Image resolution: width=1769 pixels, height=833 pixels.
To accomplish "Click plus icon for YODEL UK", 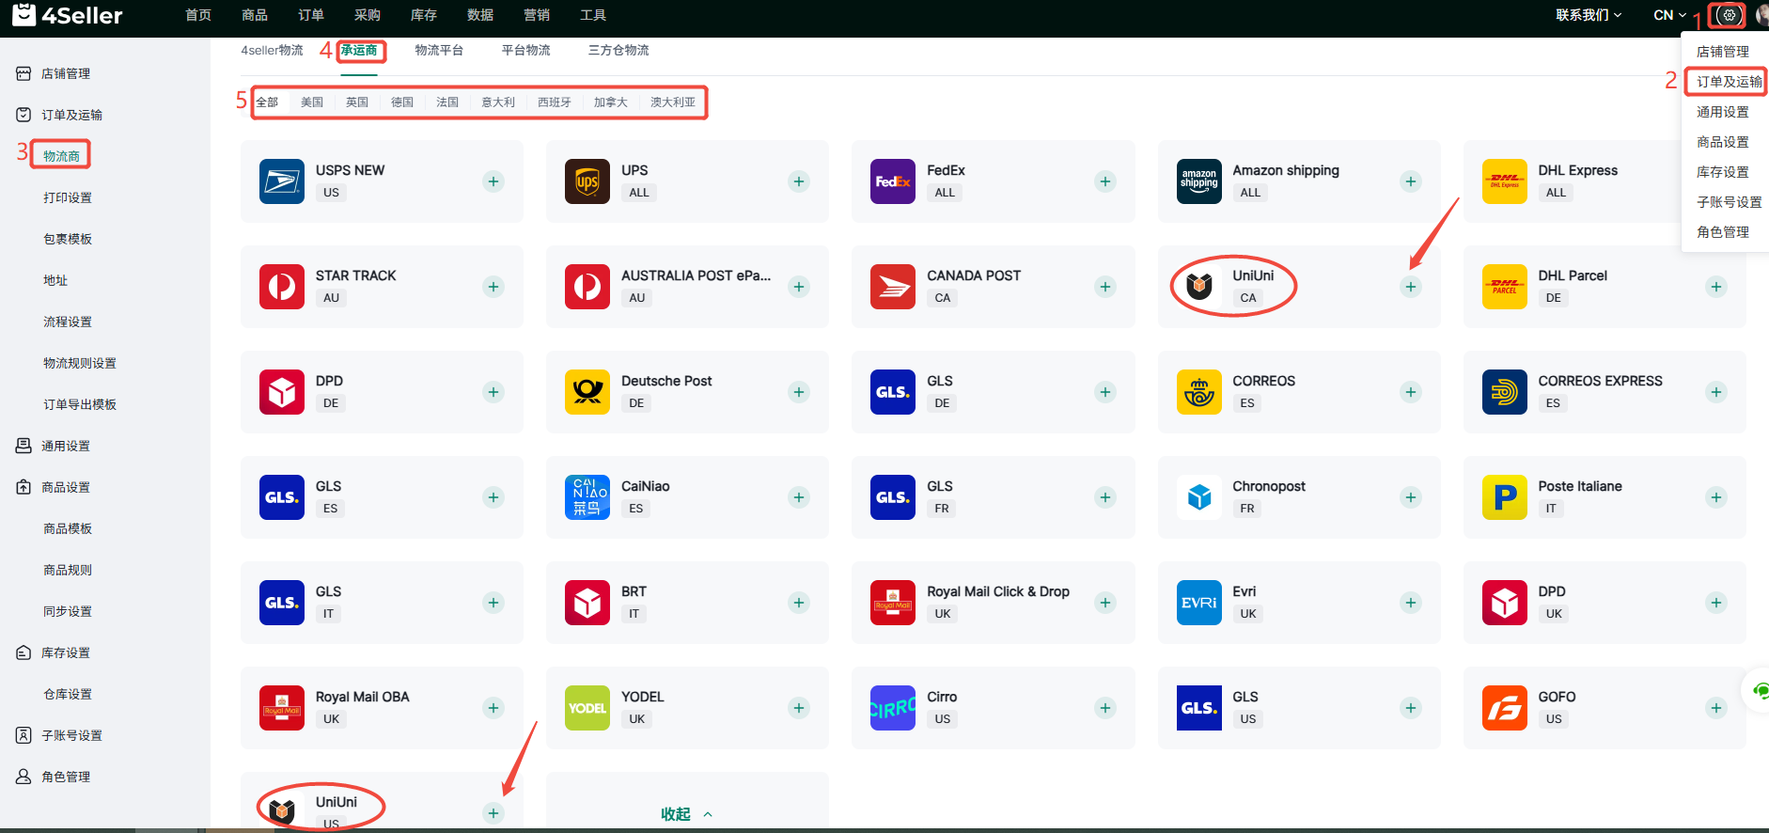I will [x=799, y=708].
